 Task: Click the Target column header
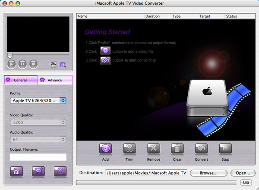211,16
